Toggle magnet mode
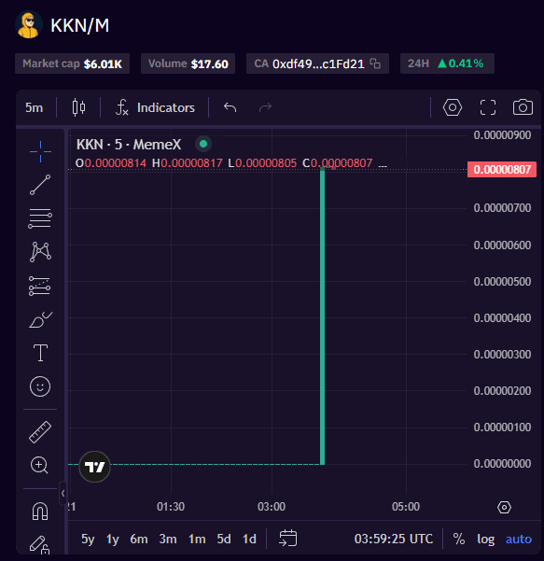Viewport: 544px width, 561px height. [40, 511]
